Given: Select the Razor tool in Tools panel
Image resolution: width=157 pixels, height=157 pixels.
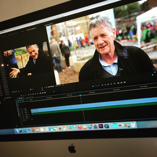Looking at the screenshot, I should (x=18, y=109).
